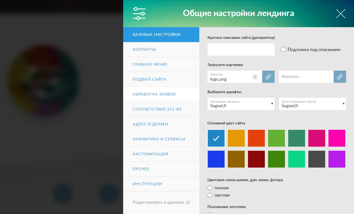Click the paperclip icon for Фавикон upload
This screenshot has width=354, height=214.
tap(340, 77)
